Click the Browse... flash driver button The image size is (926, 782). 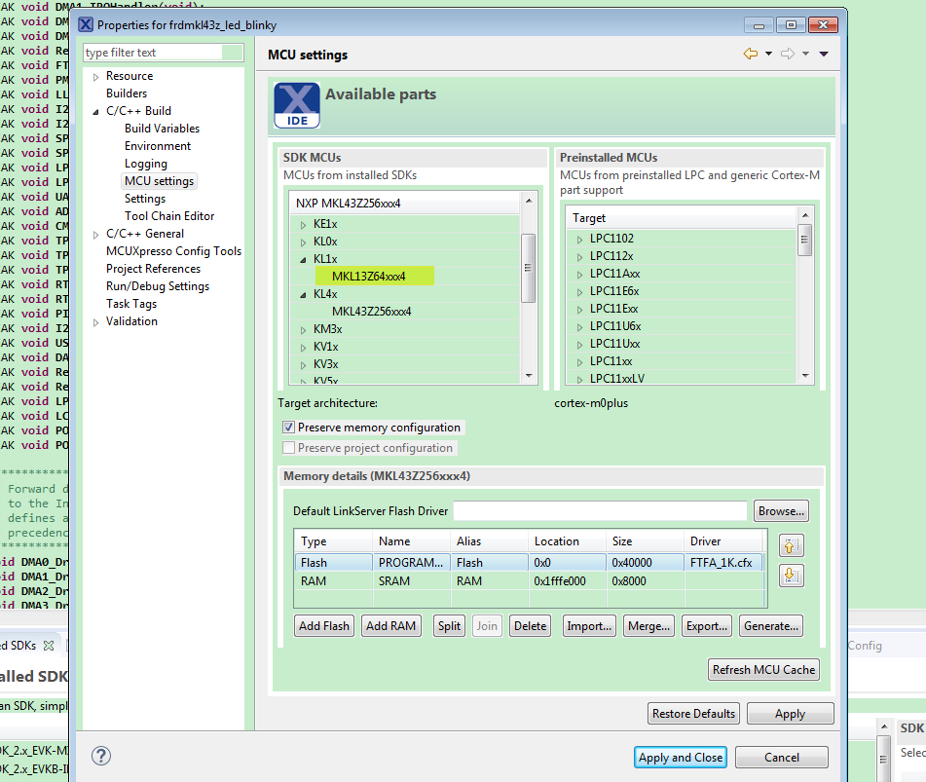point(781,511)
